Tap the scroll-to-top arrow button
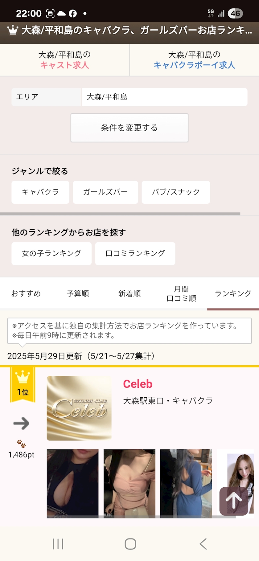This screenshot has height=561, width=259. [x=234, y=501]
